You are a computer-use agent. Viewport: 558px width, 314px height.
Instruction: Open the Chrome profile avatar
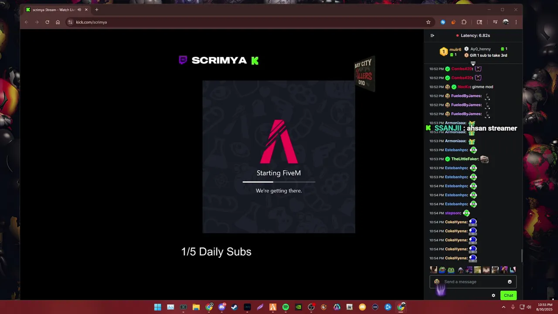[506, 22]
